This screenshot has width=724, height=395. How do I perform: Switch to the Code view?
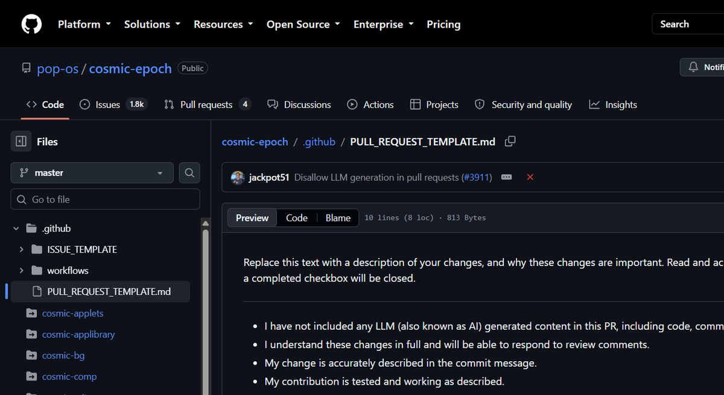pos(297,218)
